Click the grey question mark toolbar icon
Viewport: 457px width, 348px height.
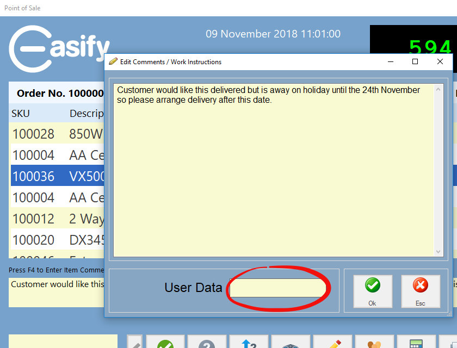point(207,343)
